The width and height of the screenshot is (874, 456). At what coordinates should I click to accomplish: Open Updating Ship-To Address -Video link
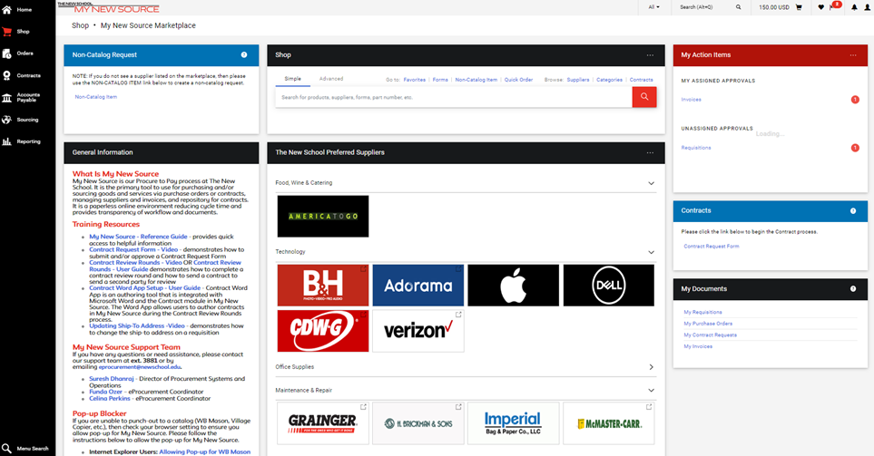coord(136,325)
